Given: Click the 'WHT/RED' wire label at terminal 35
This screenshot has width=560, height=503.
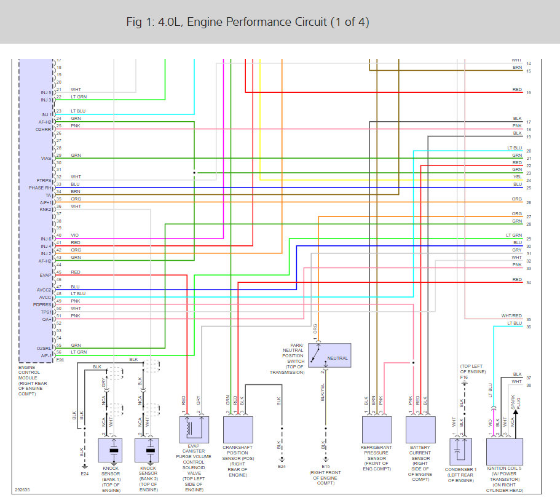Looking at the screenshot, I should pyautogui.click(x=511, y=316).
